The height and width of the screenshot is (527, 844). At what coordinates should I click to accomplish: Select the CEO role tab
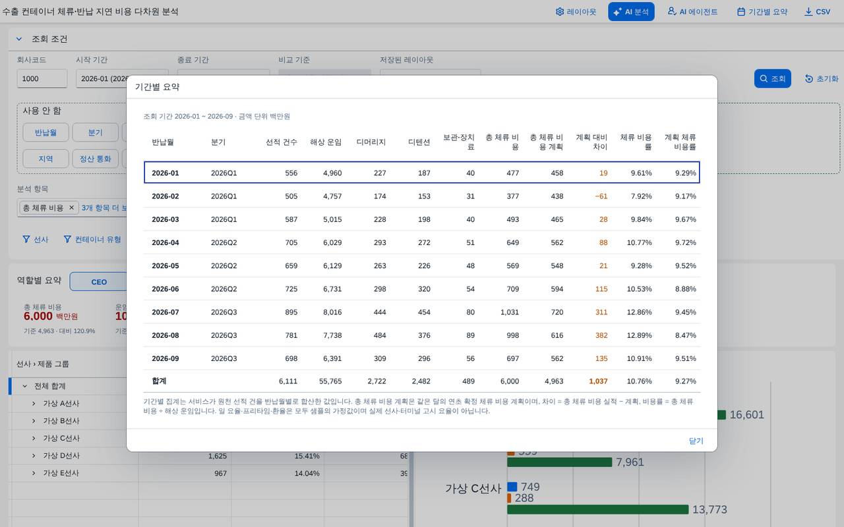tap(98, 282)
